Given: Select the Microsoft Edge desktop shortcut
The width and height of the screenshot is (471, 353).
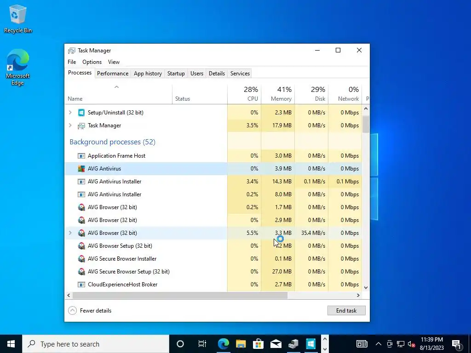Looking at the screenshot, I should coord(18,67).
